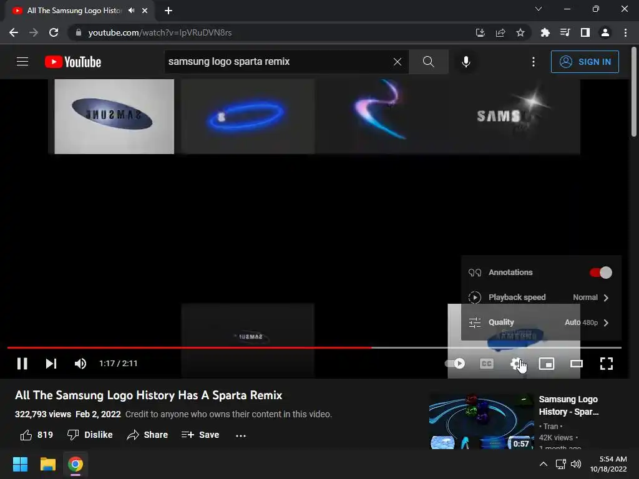Expand Playback speed chevron arrow

(606, 298)
